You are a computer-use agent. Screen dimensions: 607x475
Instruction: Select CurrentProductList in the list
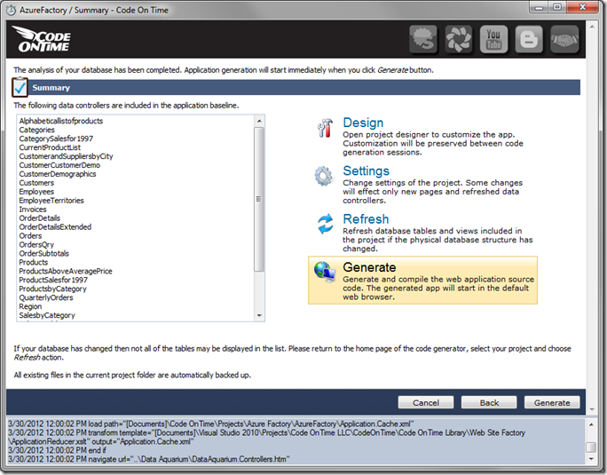point(50,147)
